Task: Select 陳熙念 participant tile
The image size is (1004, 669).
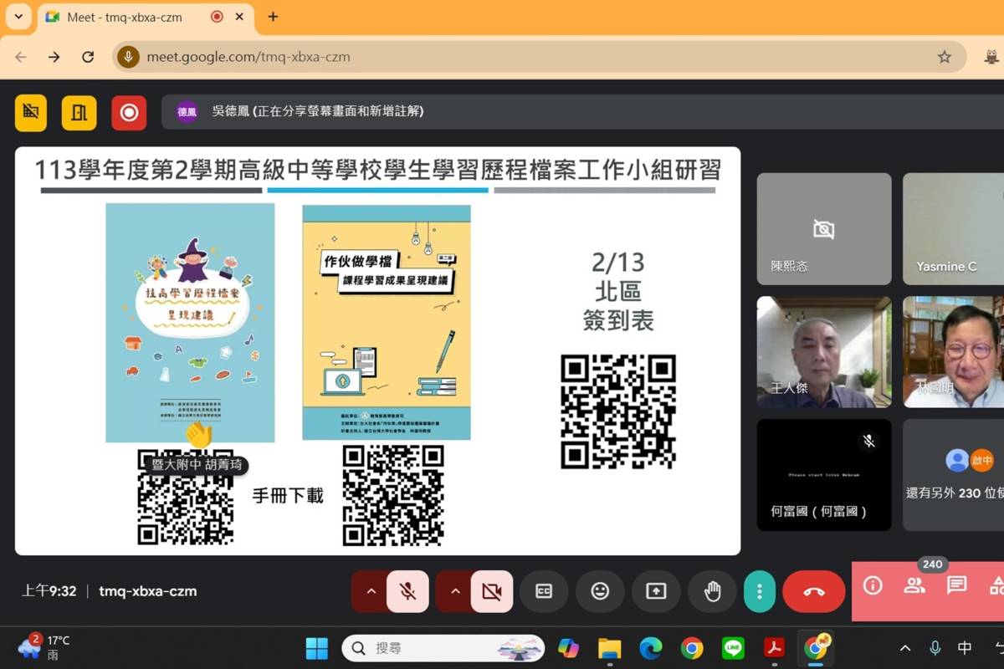Action: coord(824,228)
